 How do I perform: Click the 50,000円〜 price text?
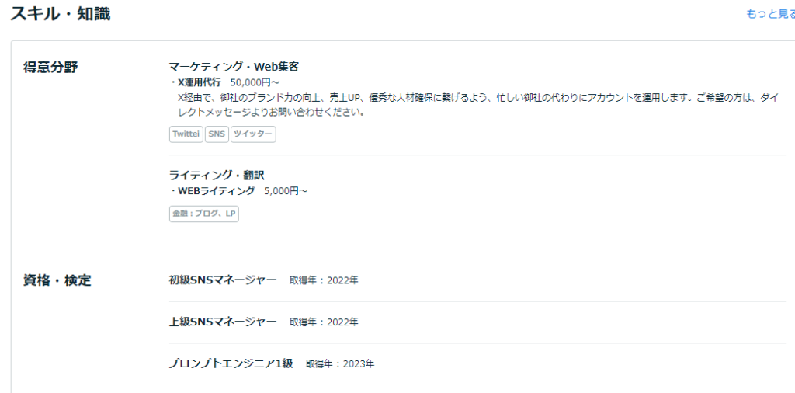tap(255, 82)
